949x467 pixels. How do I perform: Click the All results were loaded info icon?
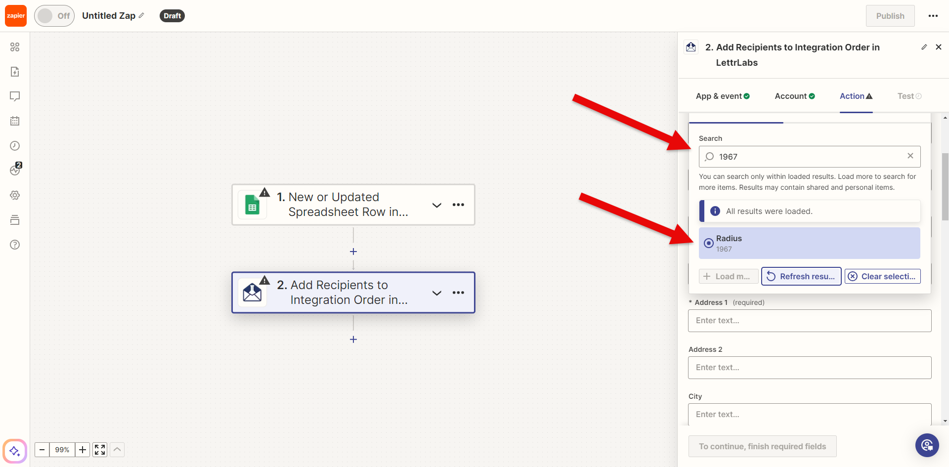(x=715, y=211)
